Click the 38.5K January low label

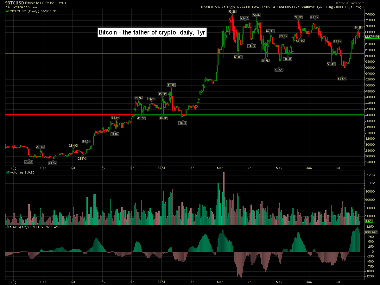point(183,123)
